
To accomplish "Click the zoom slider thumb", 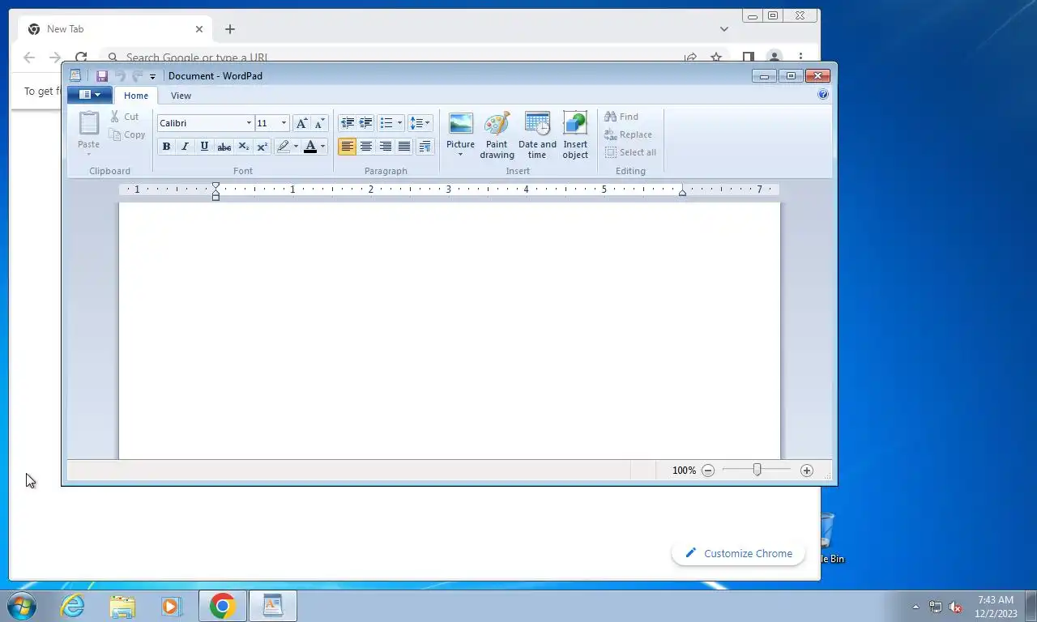I will point(757,470).
